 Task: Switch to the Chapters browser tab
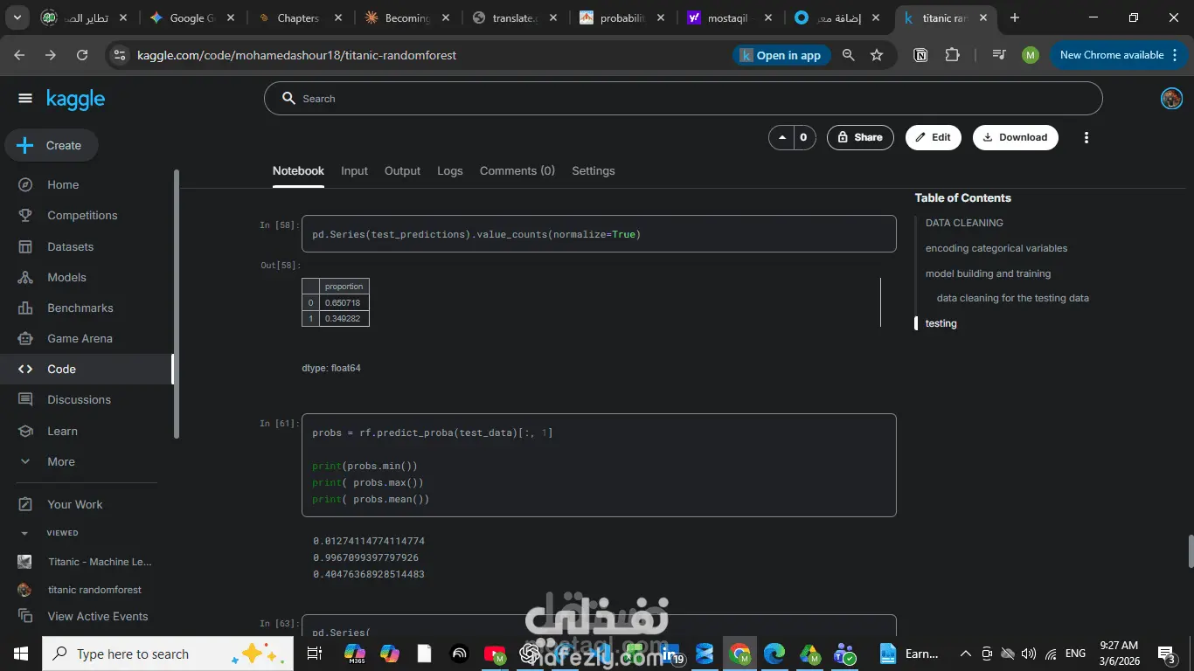[x=301, y=17]
